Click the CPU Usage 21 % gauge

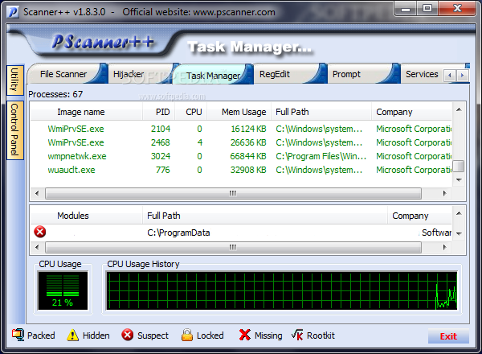63,290
